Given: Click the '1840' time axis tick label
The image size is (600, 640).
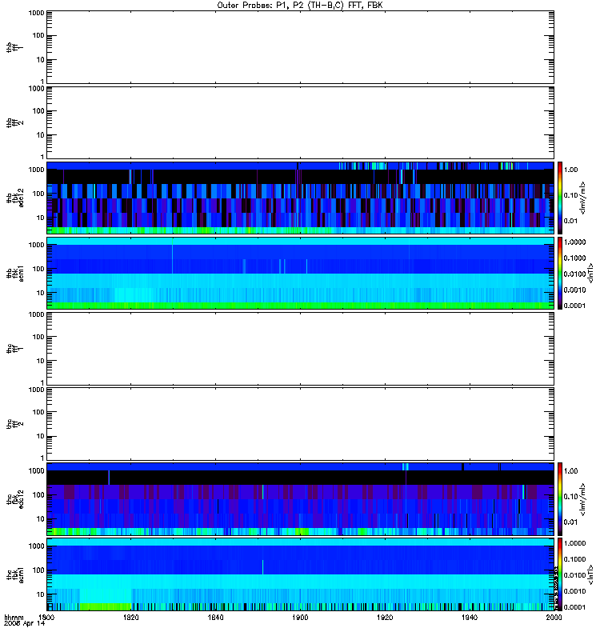Looking at the screenshot, I should (x=215, y=617).
